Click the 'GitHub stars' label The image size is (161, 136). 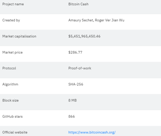(12, 116)
